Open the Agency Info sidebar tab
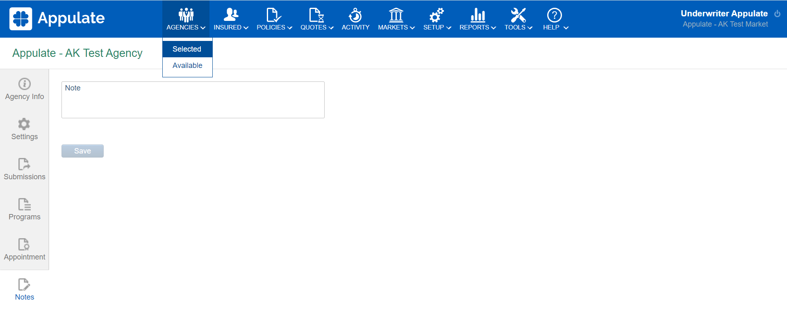The image size is (787, 309). (x=25, y=89)
